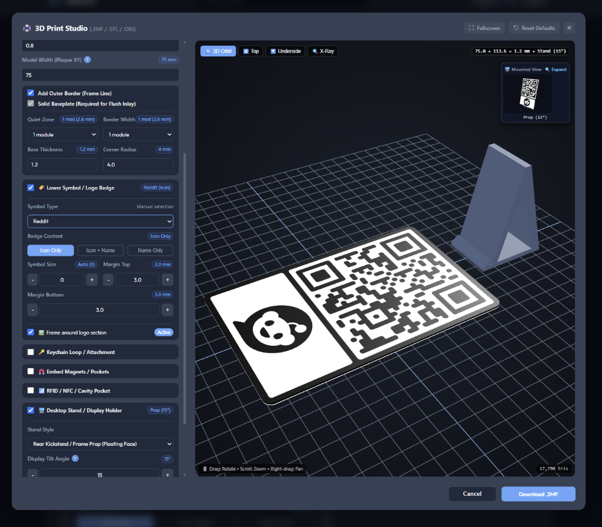Viewport: 602px width, 527px height.
Task: Switch to X-Ray view
Action: pos(323,51)
